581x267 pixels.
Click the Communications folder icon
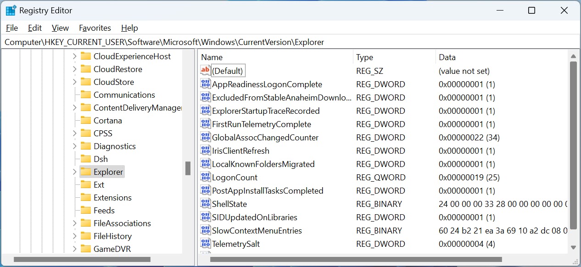pos(85,95)
